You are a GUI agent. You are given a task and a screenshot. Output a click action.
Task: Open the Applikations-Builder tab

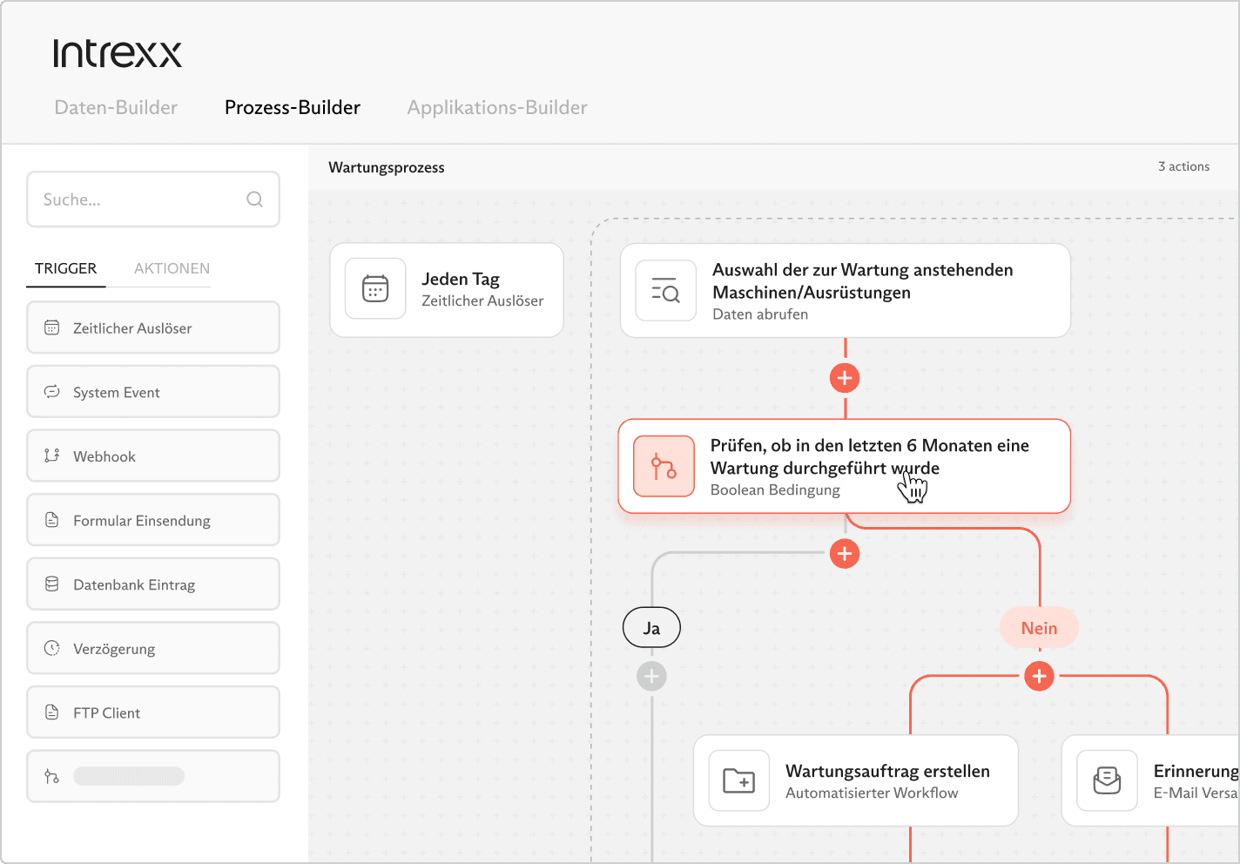point(497,107)
